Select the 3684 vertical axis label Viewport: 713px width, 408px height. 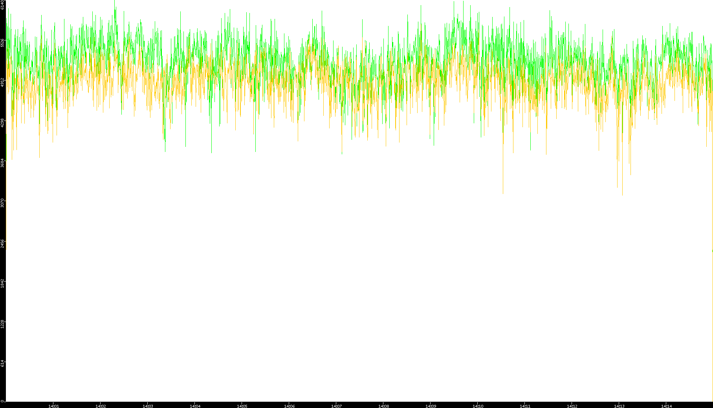tap(2, 163)
